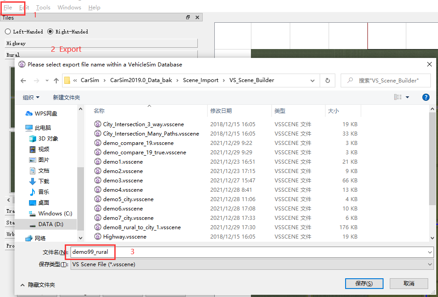Open 文档 folder in sidebar
This screenshot has height=297, width=438.
click(x=39, y=171)
